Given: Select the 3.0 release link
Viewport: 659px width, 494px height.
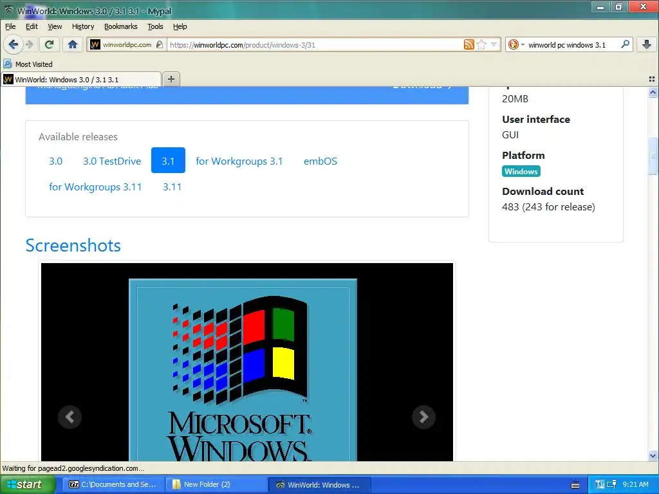Looking at the screenshot, I should (55, 161).
